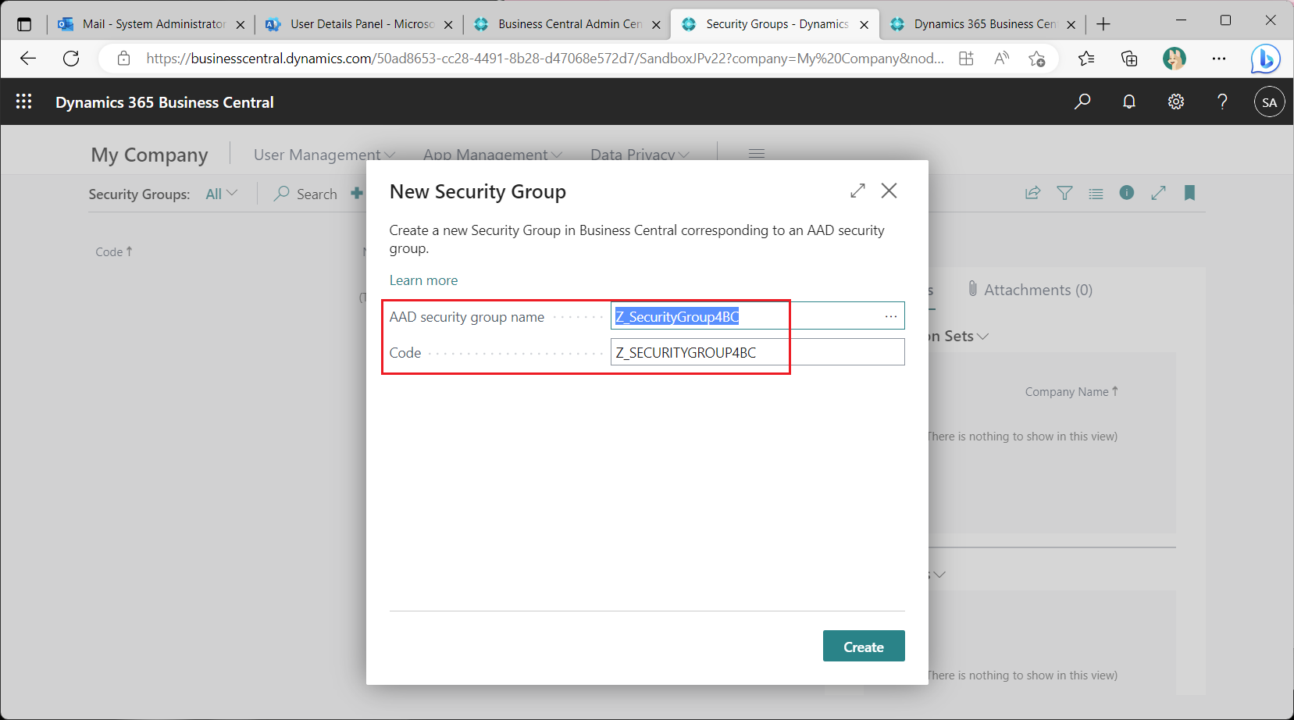Switch to the Dynamics 365 Business Central tab

pos(983,24)
